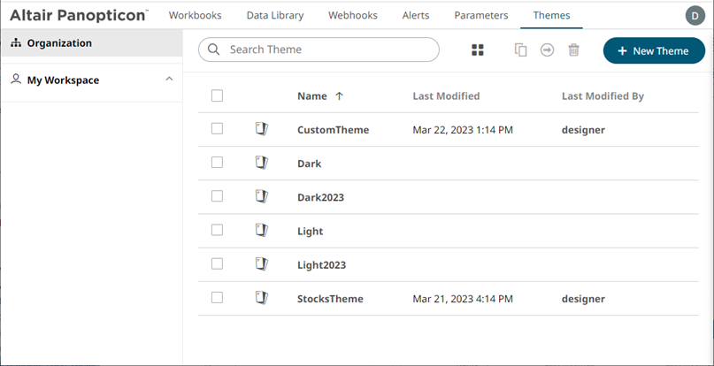Viewport: 714px width, 366px height.
Task: Go to the Data Library tab
Action: [x=274, y=15]
